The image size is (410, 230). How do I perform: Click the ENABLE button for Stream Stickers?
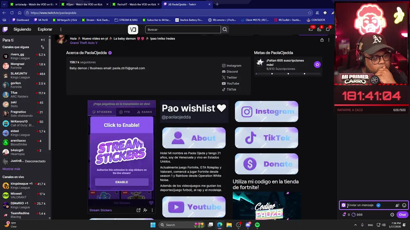[x=122, y=182]
